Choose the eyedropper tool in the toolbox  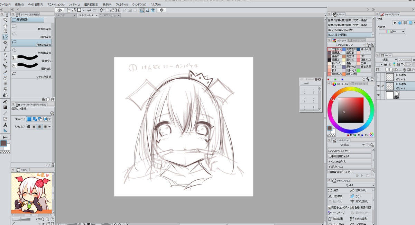click(5, 48)
